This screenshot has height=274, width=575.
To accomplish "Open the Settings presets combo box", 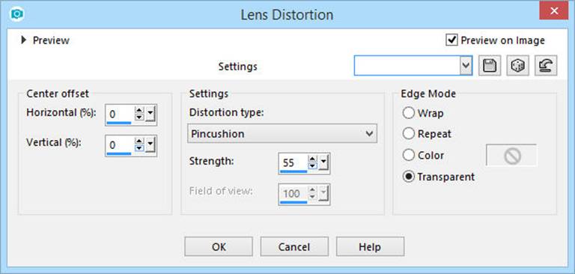I will point(413,66).
